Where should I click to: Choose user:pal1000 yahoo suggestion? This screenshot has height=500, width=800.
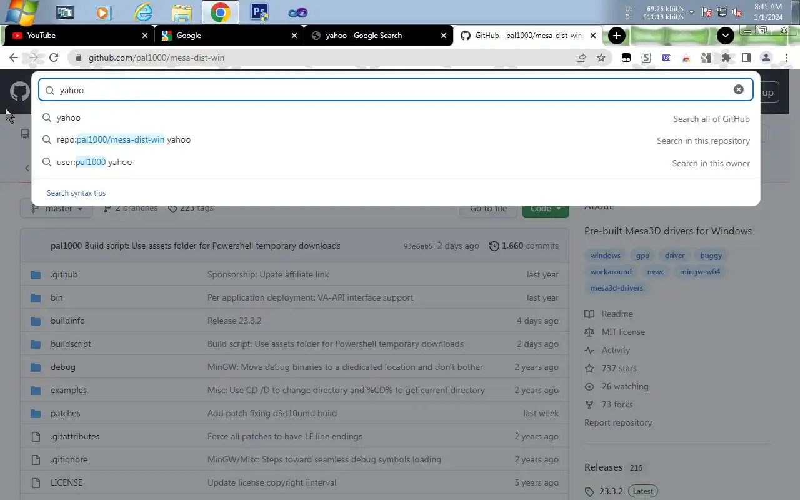396,162
